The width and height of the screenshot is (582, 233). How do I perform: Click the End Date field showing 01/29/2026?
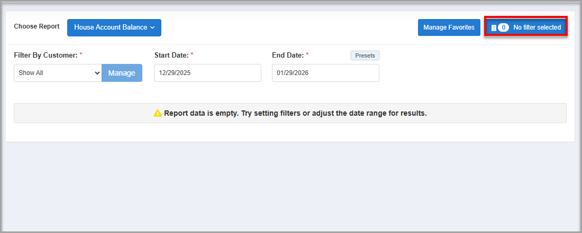325,73
